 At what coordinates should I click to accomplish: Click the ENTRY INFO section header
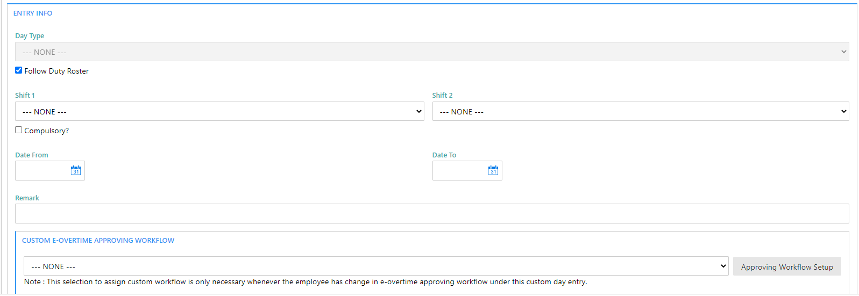[x=33, y=13]
